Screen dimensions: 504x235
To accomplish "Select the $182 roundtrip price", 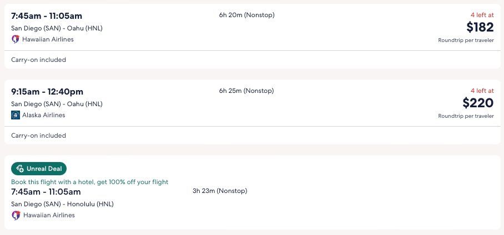I will [480, 27].
